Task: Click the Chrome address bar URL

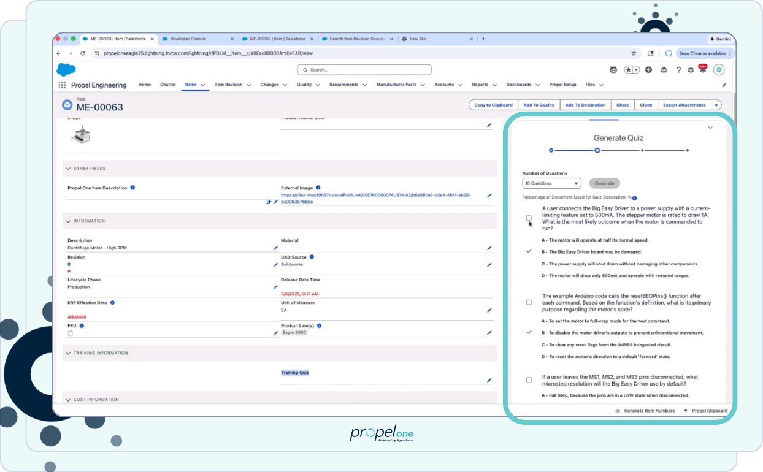Action: tap(208, 53)
